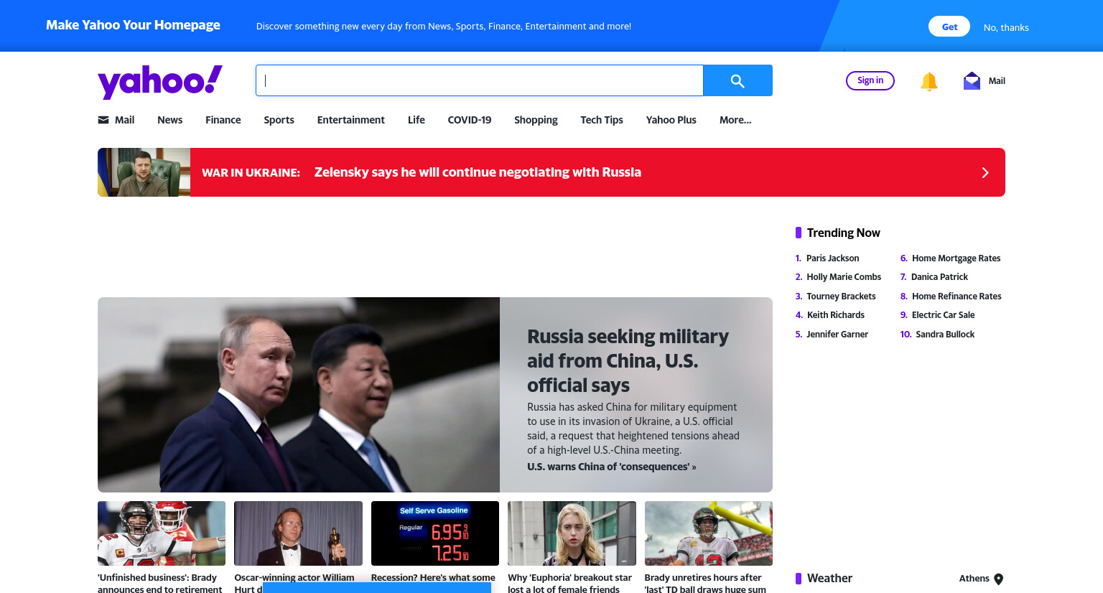Open the Yahoo Plus navigation tab

(671, 120)
